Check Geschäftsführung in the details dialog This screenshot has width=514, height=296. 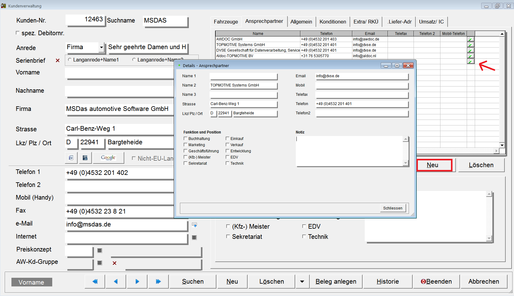pyautogui.click(x=185, y=151)
